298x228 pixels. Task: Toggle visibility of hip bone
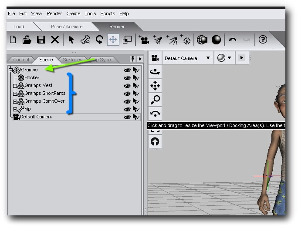pos(127,109)
